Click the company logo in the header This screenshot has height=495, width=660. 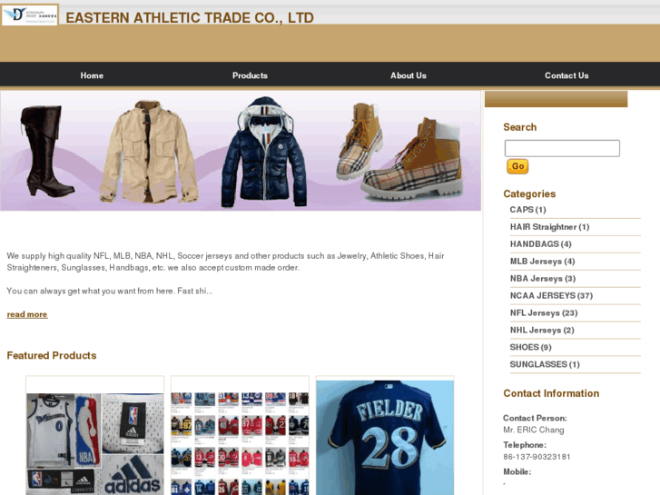tap(29, 15)
